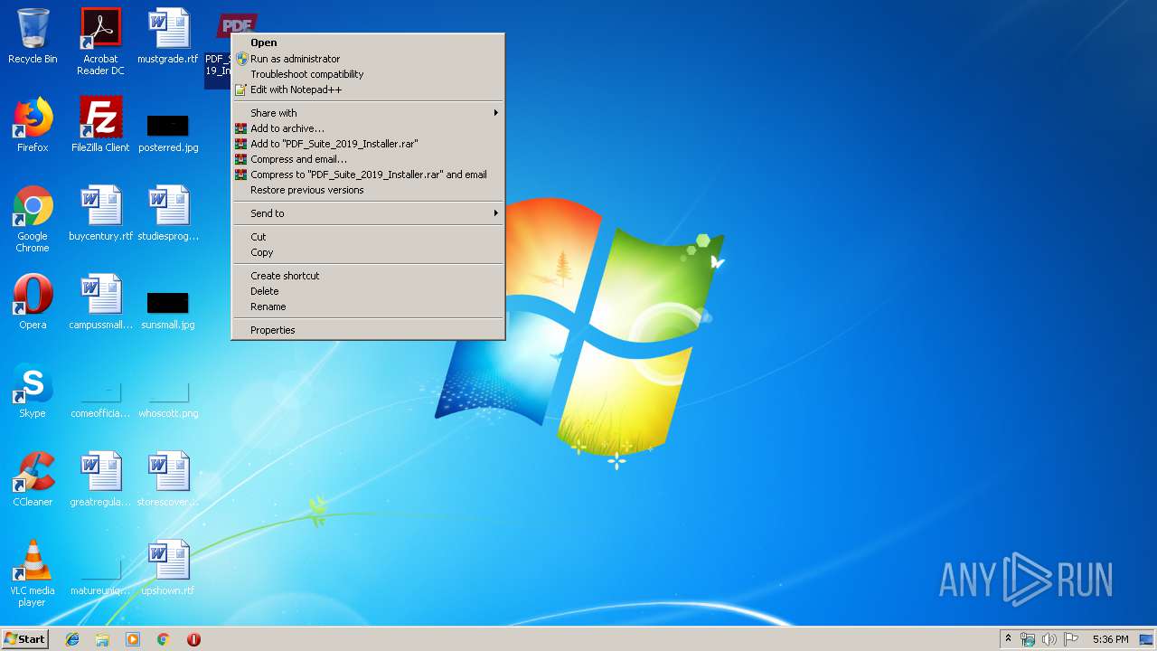Choose Add to PDF_Suite_2019_Installer.rar
The width and height of the screenshot is (1157, 651).
point(368,144)
